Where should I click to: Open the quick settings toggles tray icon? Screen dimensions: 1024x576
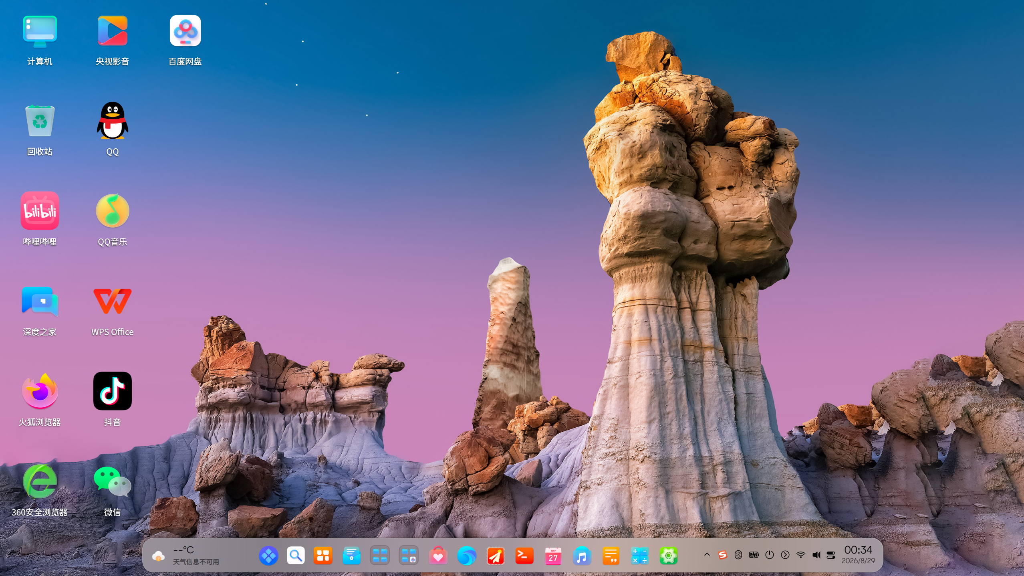click(x=831, y=555)
